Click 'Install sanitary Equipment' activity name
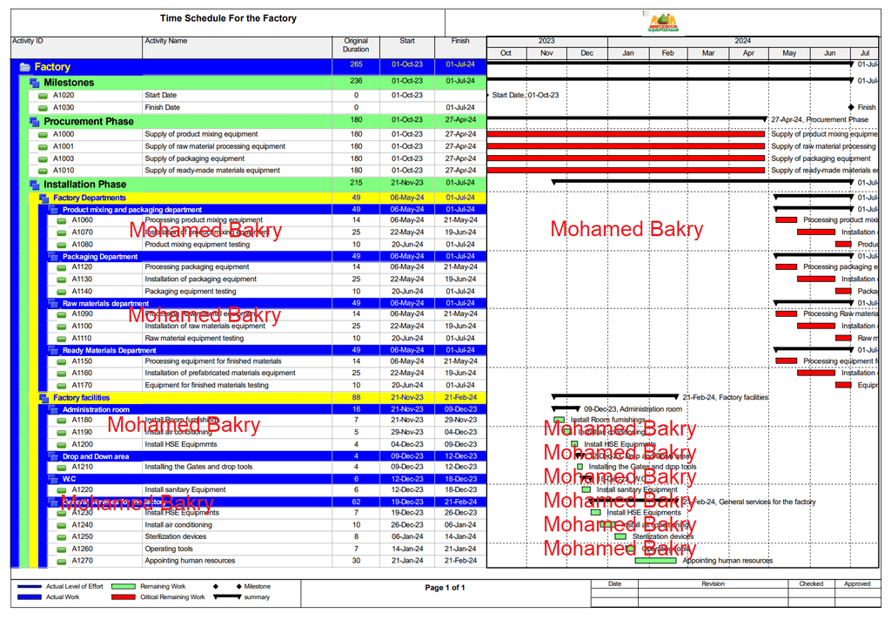Viewport: 891px width, 620px height. pos(185,489)
